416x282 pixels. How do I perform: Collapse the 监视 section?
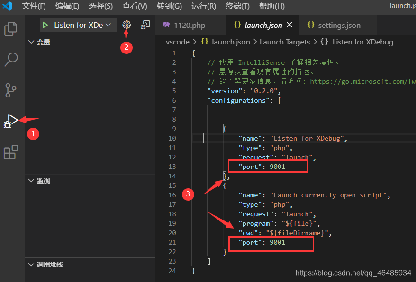[39, 181]
